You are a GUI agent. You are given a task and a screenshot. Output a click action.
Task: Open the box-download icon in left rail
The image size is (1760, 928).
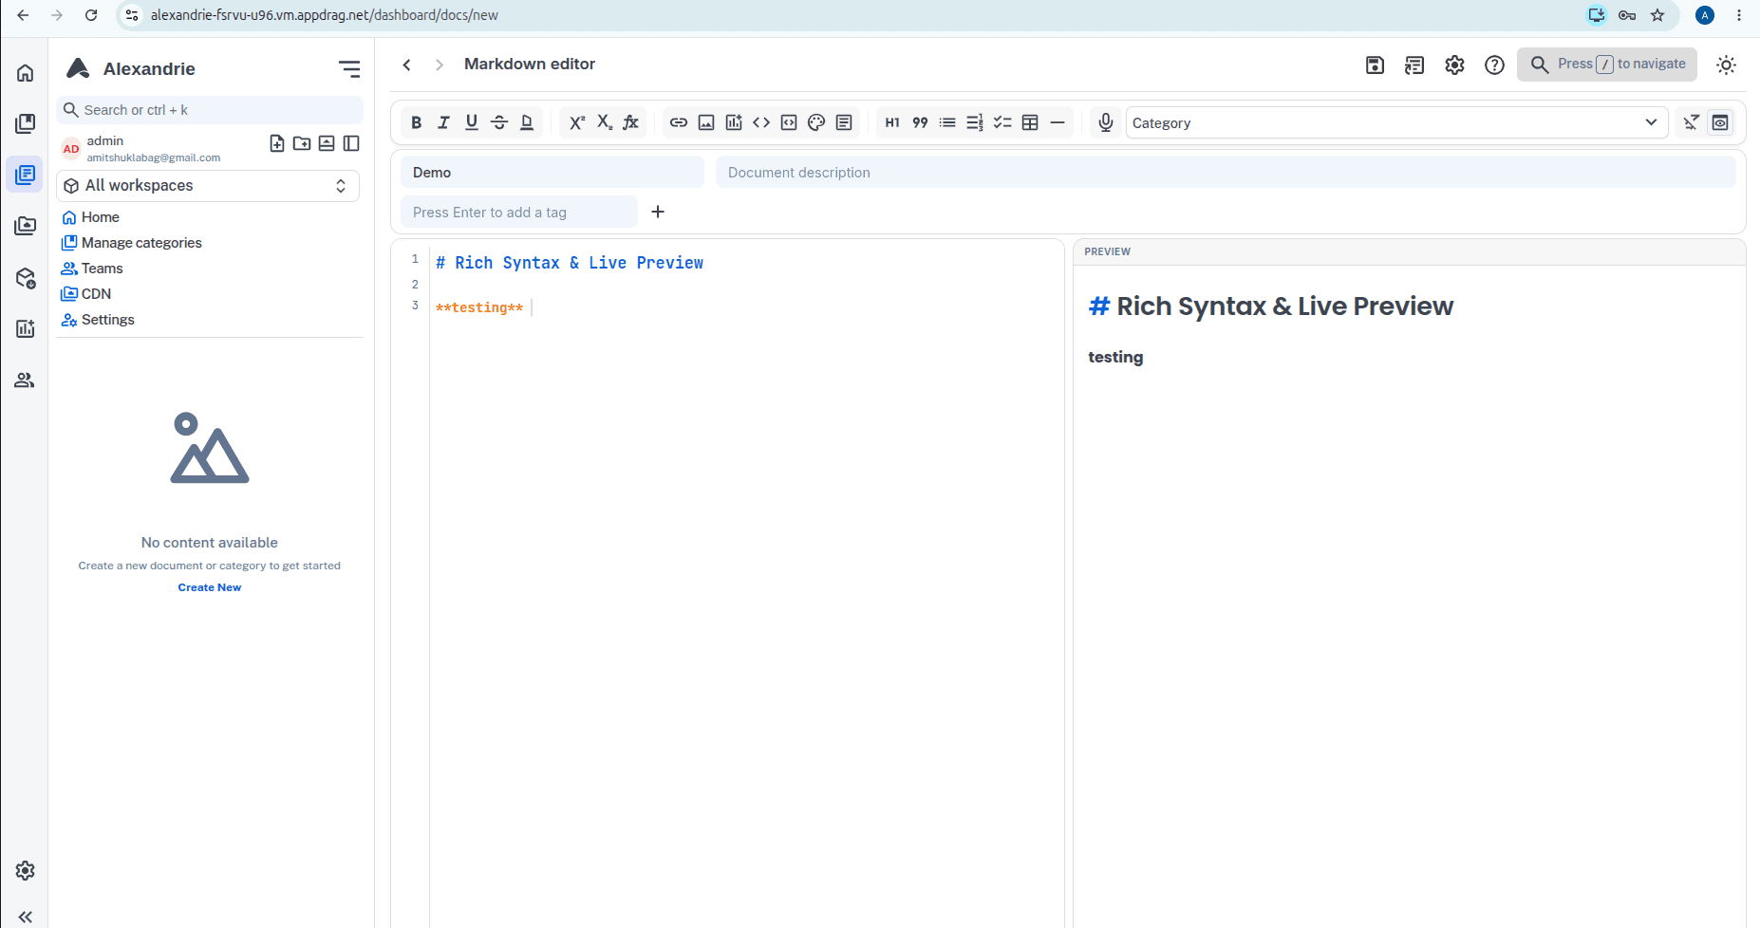pos(26,277)
